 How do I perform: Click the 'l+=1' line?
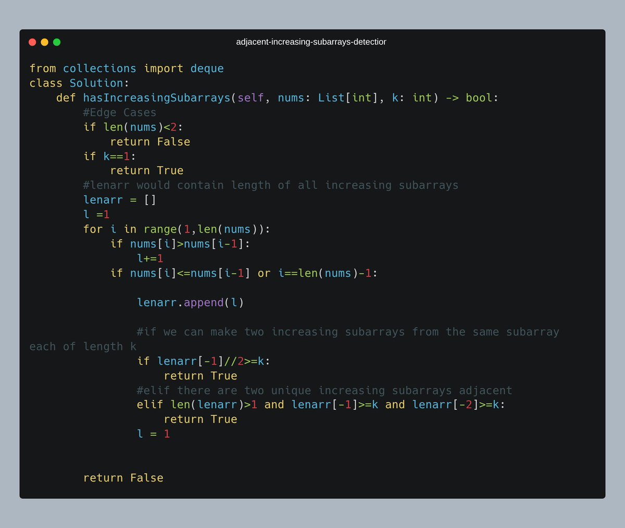click(x=151, y=258)
